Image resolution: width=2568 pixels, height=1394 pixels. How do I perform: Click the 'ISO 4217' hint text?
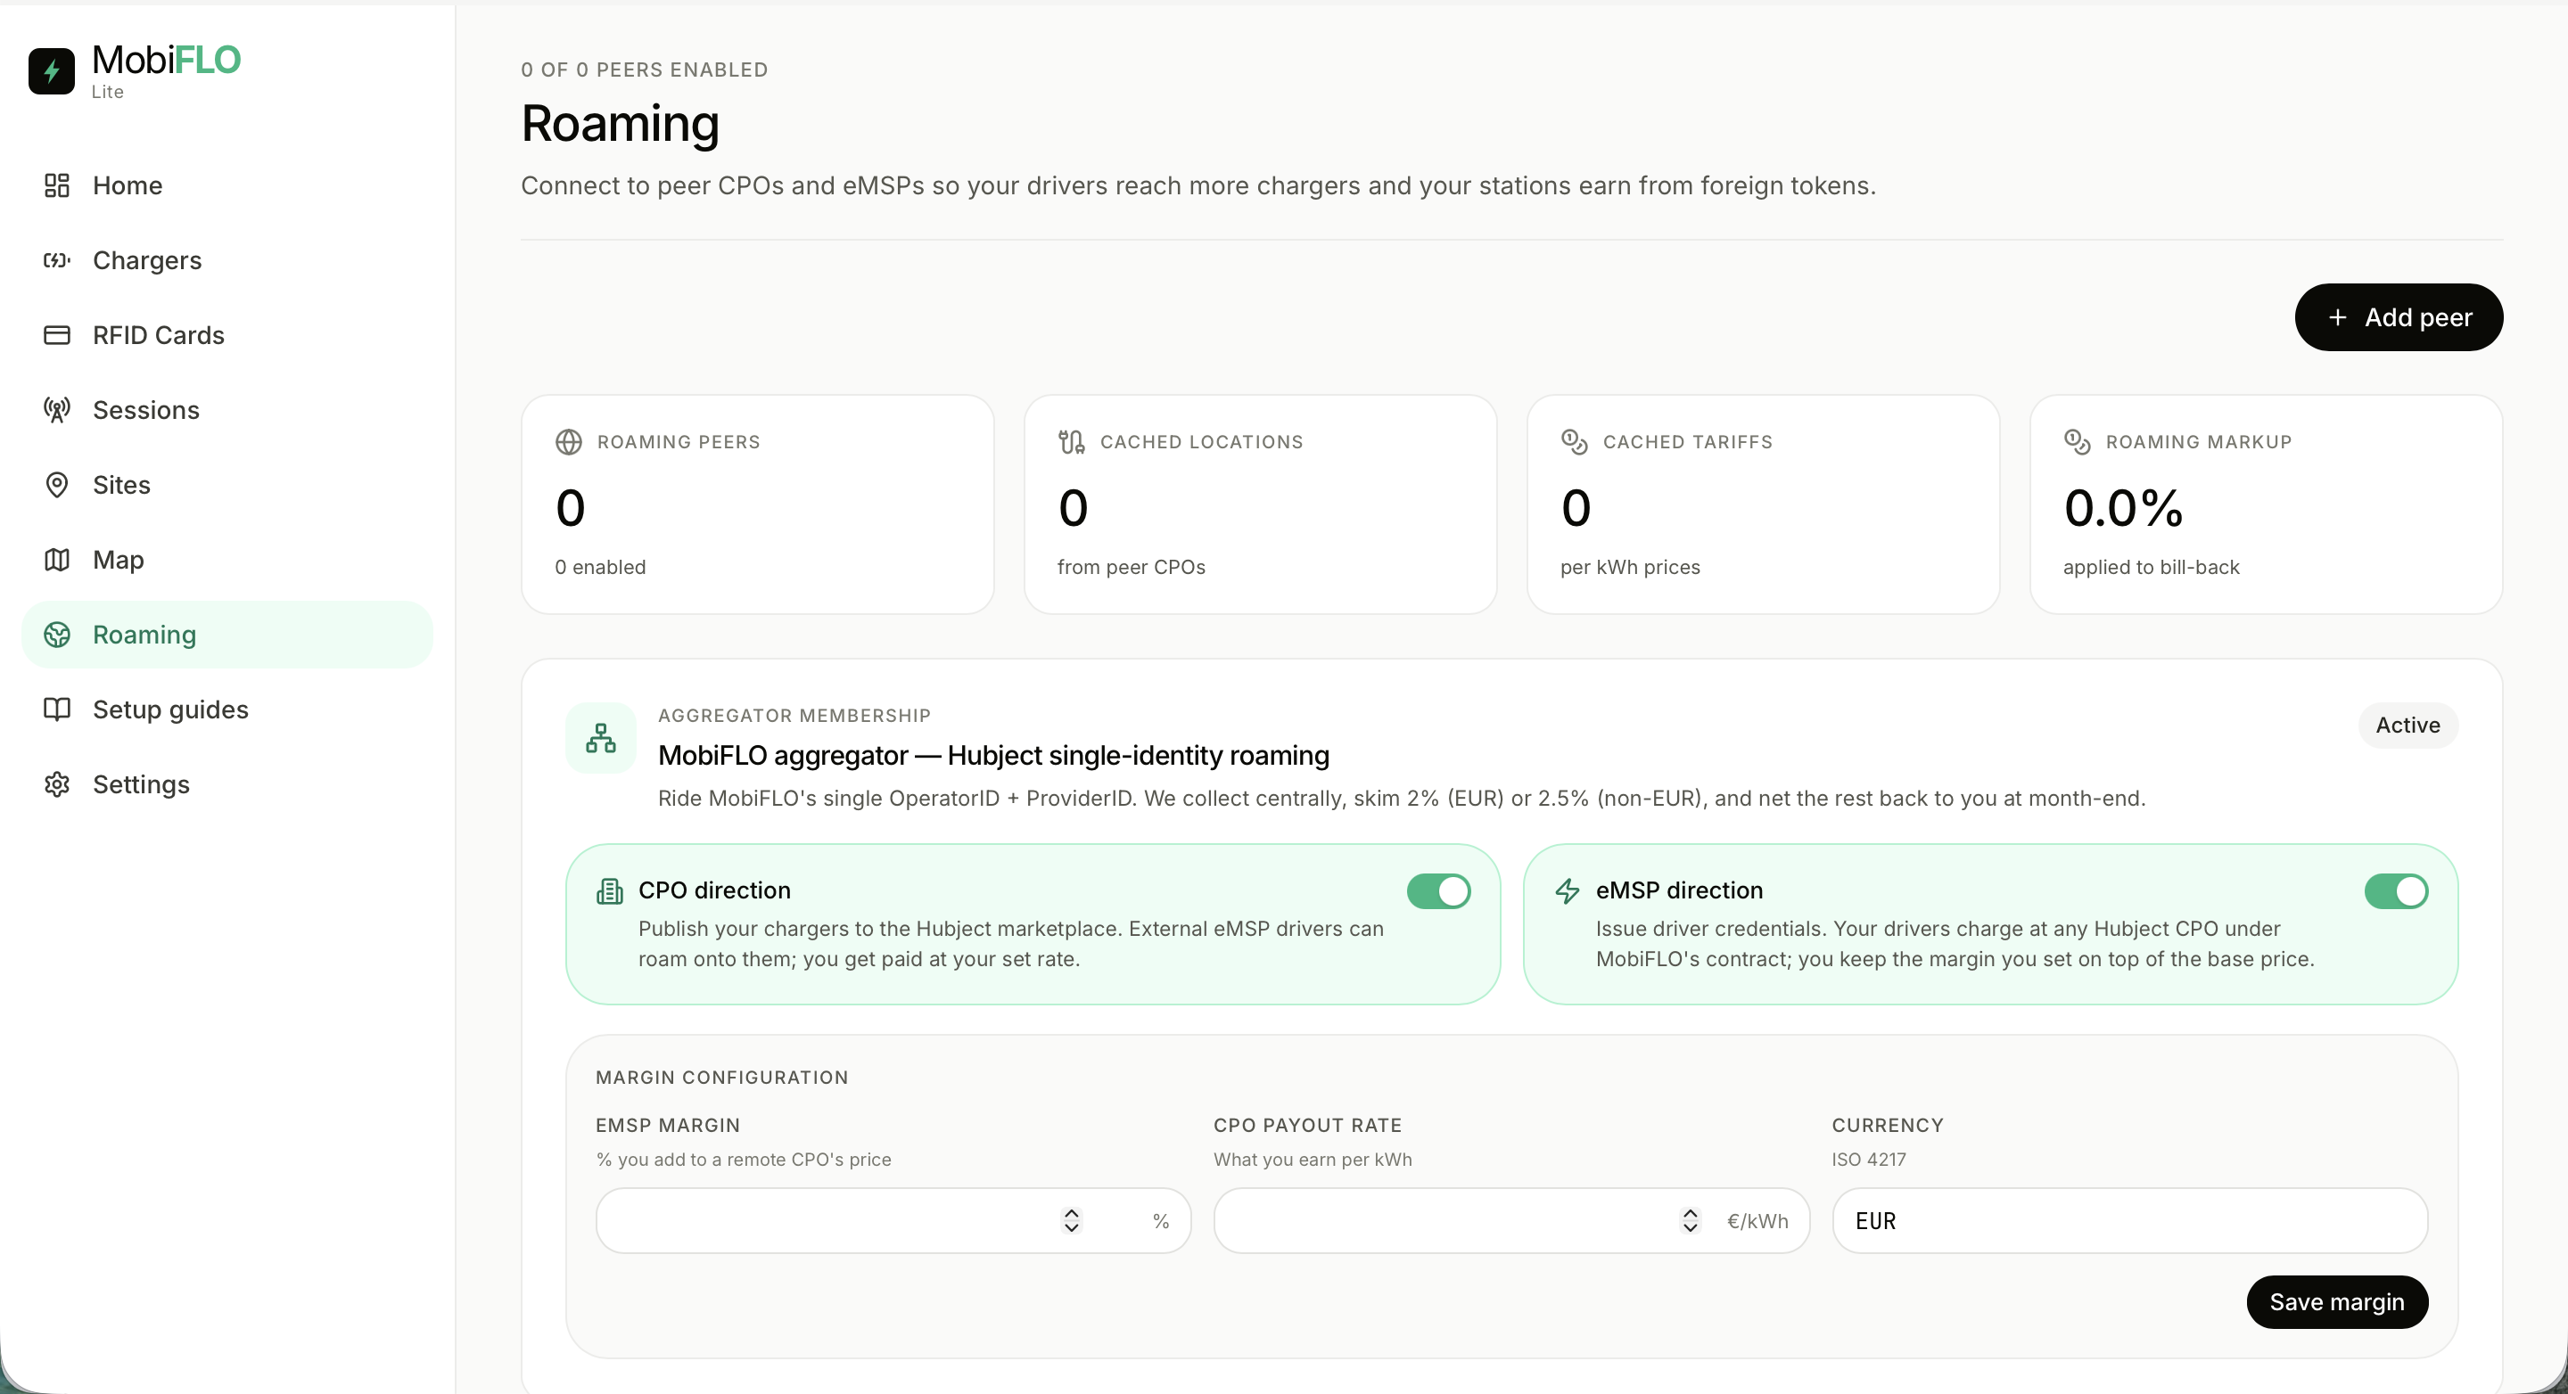[1869, 1160]
